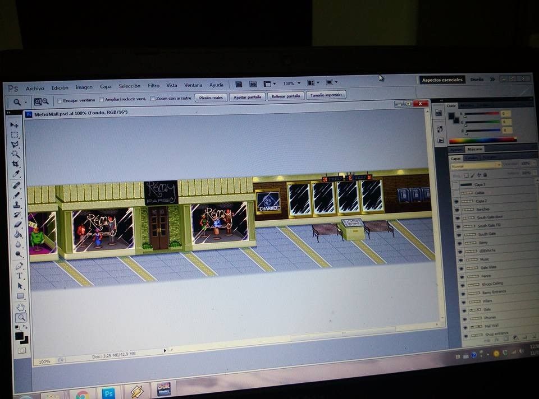
Task: Select the Rectangle shape tool
Action: point(20,296)
